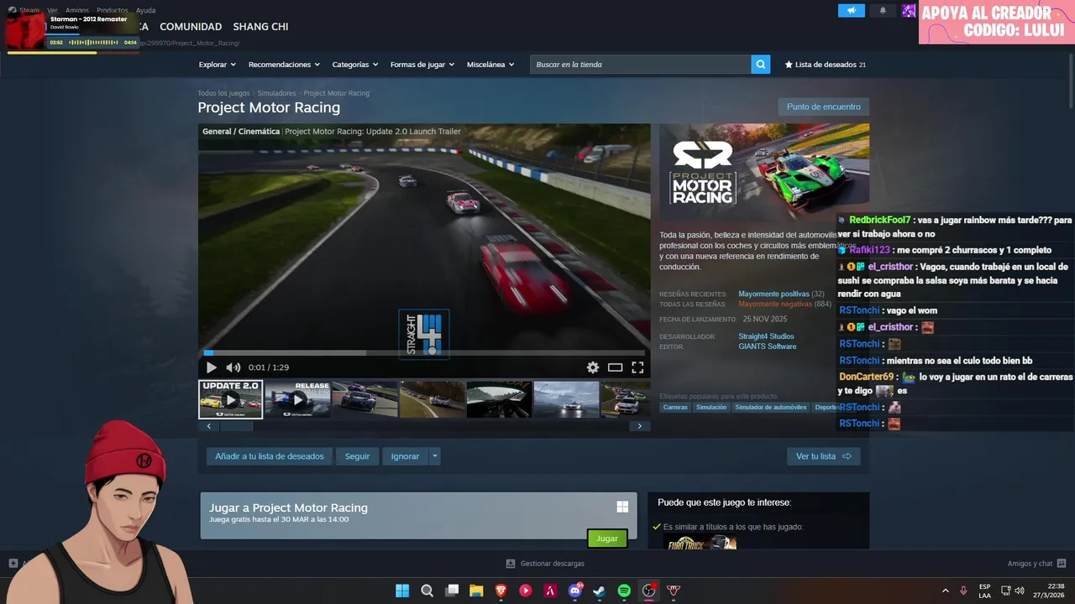Click the Ignorar button
This screenshot has height=604, width=1075.
click(x=405, y=456)
